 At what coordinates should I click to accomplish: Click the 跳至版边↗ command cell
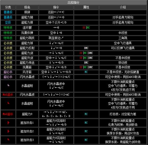coord(56,38)
